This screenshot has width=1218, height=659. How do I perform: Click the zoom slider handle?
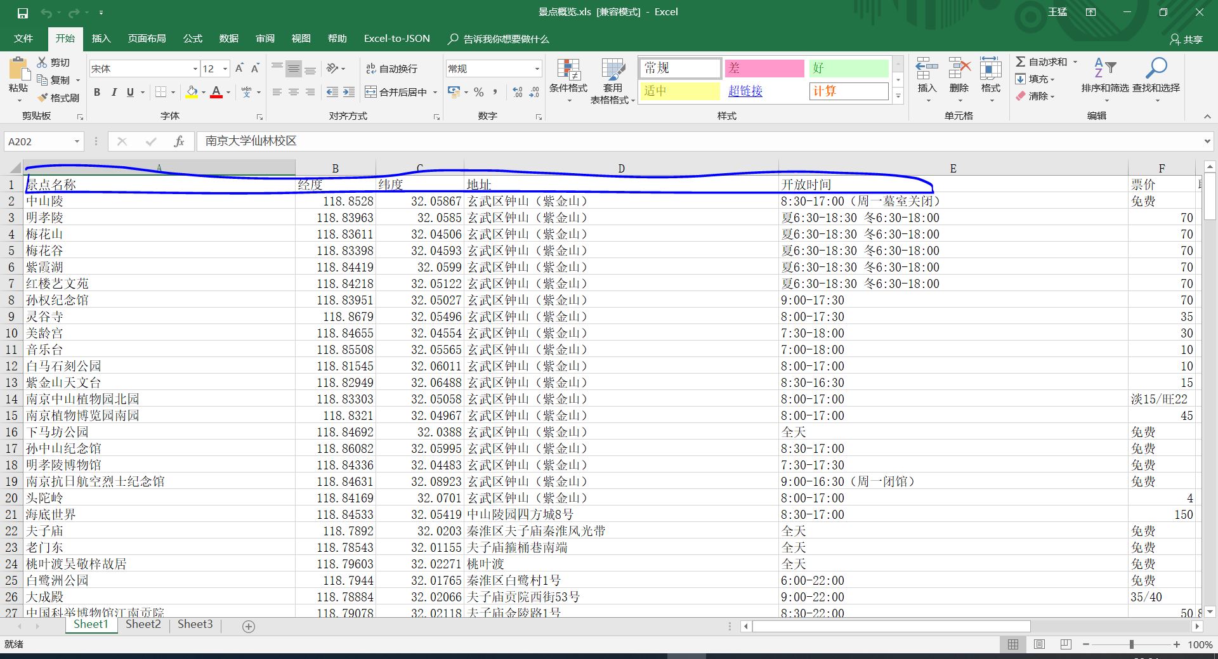point(1131,644)
